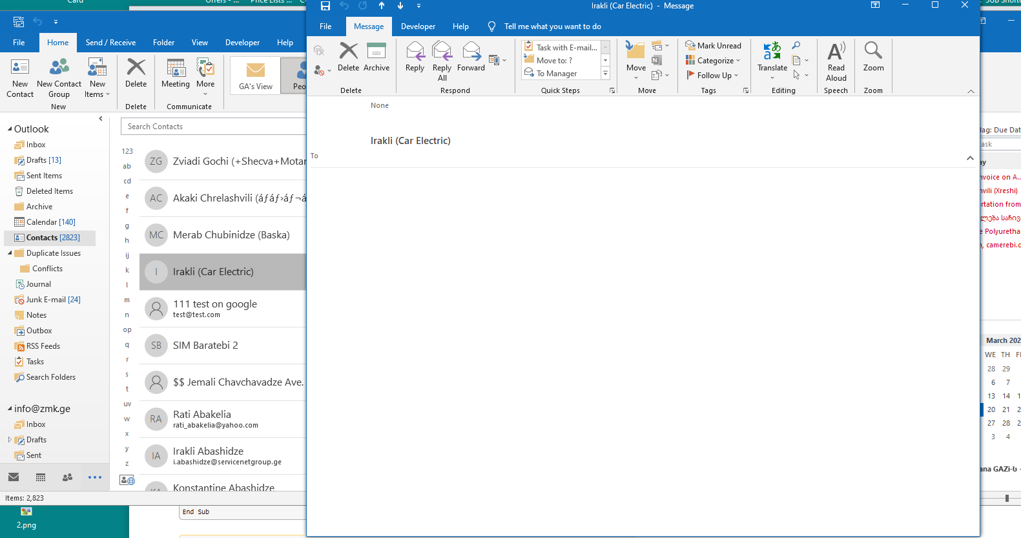Switch to Developer tab in message window
The image size is (1021, 538).
tap(418, 26)
